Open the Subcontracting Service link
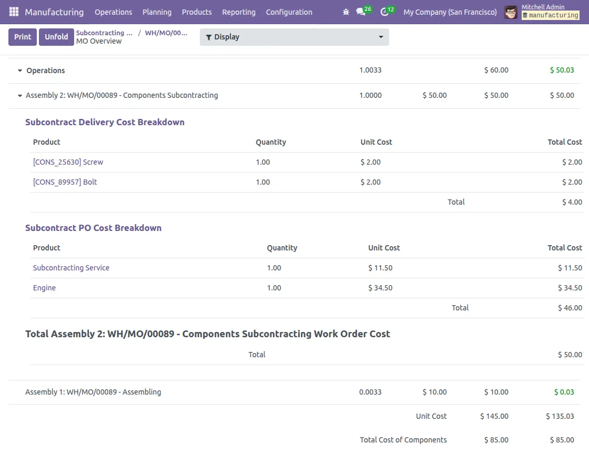The height and width of the screenshot is (453, 589). [71, 267]
